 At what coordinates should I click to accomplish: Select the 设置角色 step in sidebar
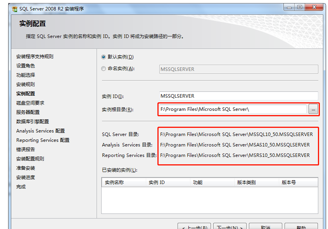(x=26, y=66)
